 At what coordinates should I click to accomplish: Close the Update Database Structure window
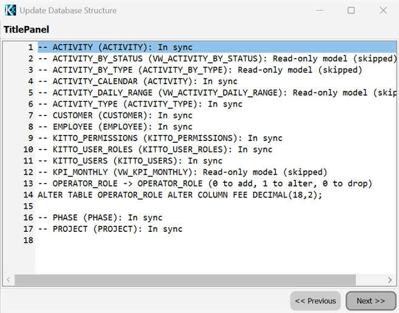pos(383,10)
